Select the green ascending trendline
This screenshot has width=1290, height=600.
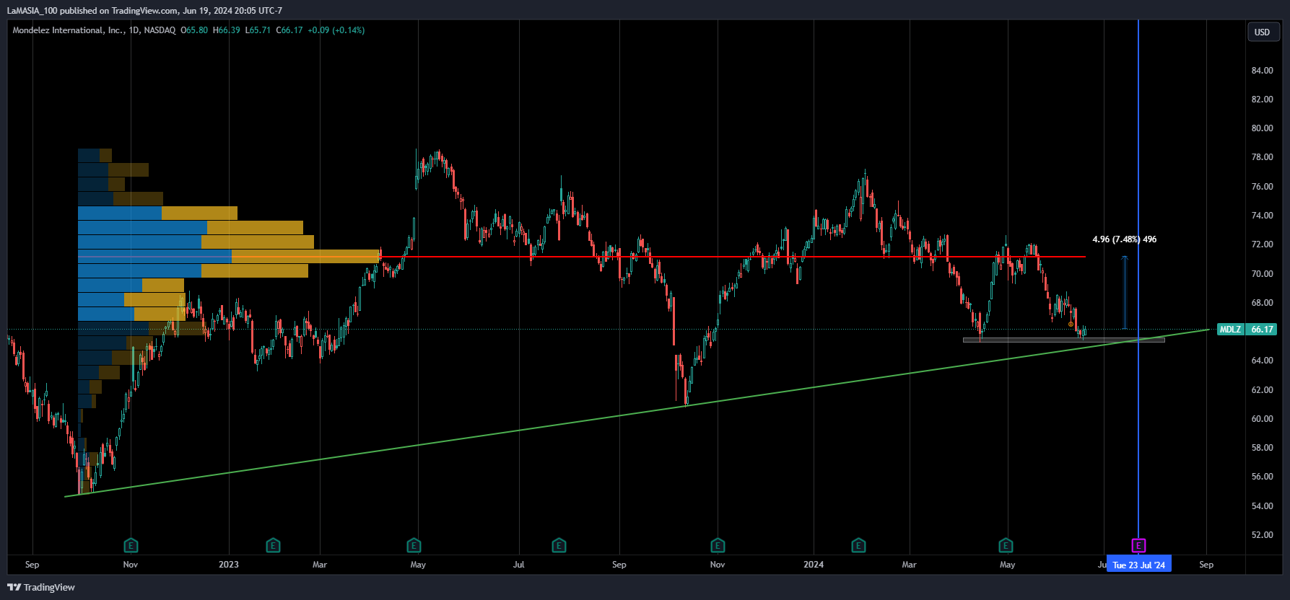(x=635, y=413)
